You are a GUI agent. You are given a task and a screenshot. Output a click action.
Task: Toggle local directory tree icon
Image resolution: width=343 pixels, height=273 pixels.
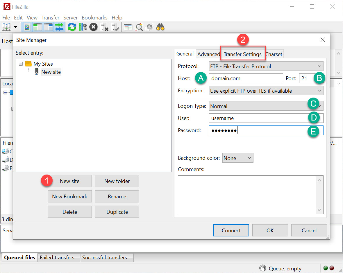pos(37,27)
